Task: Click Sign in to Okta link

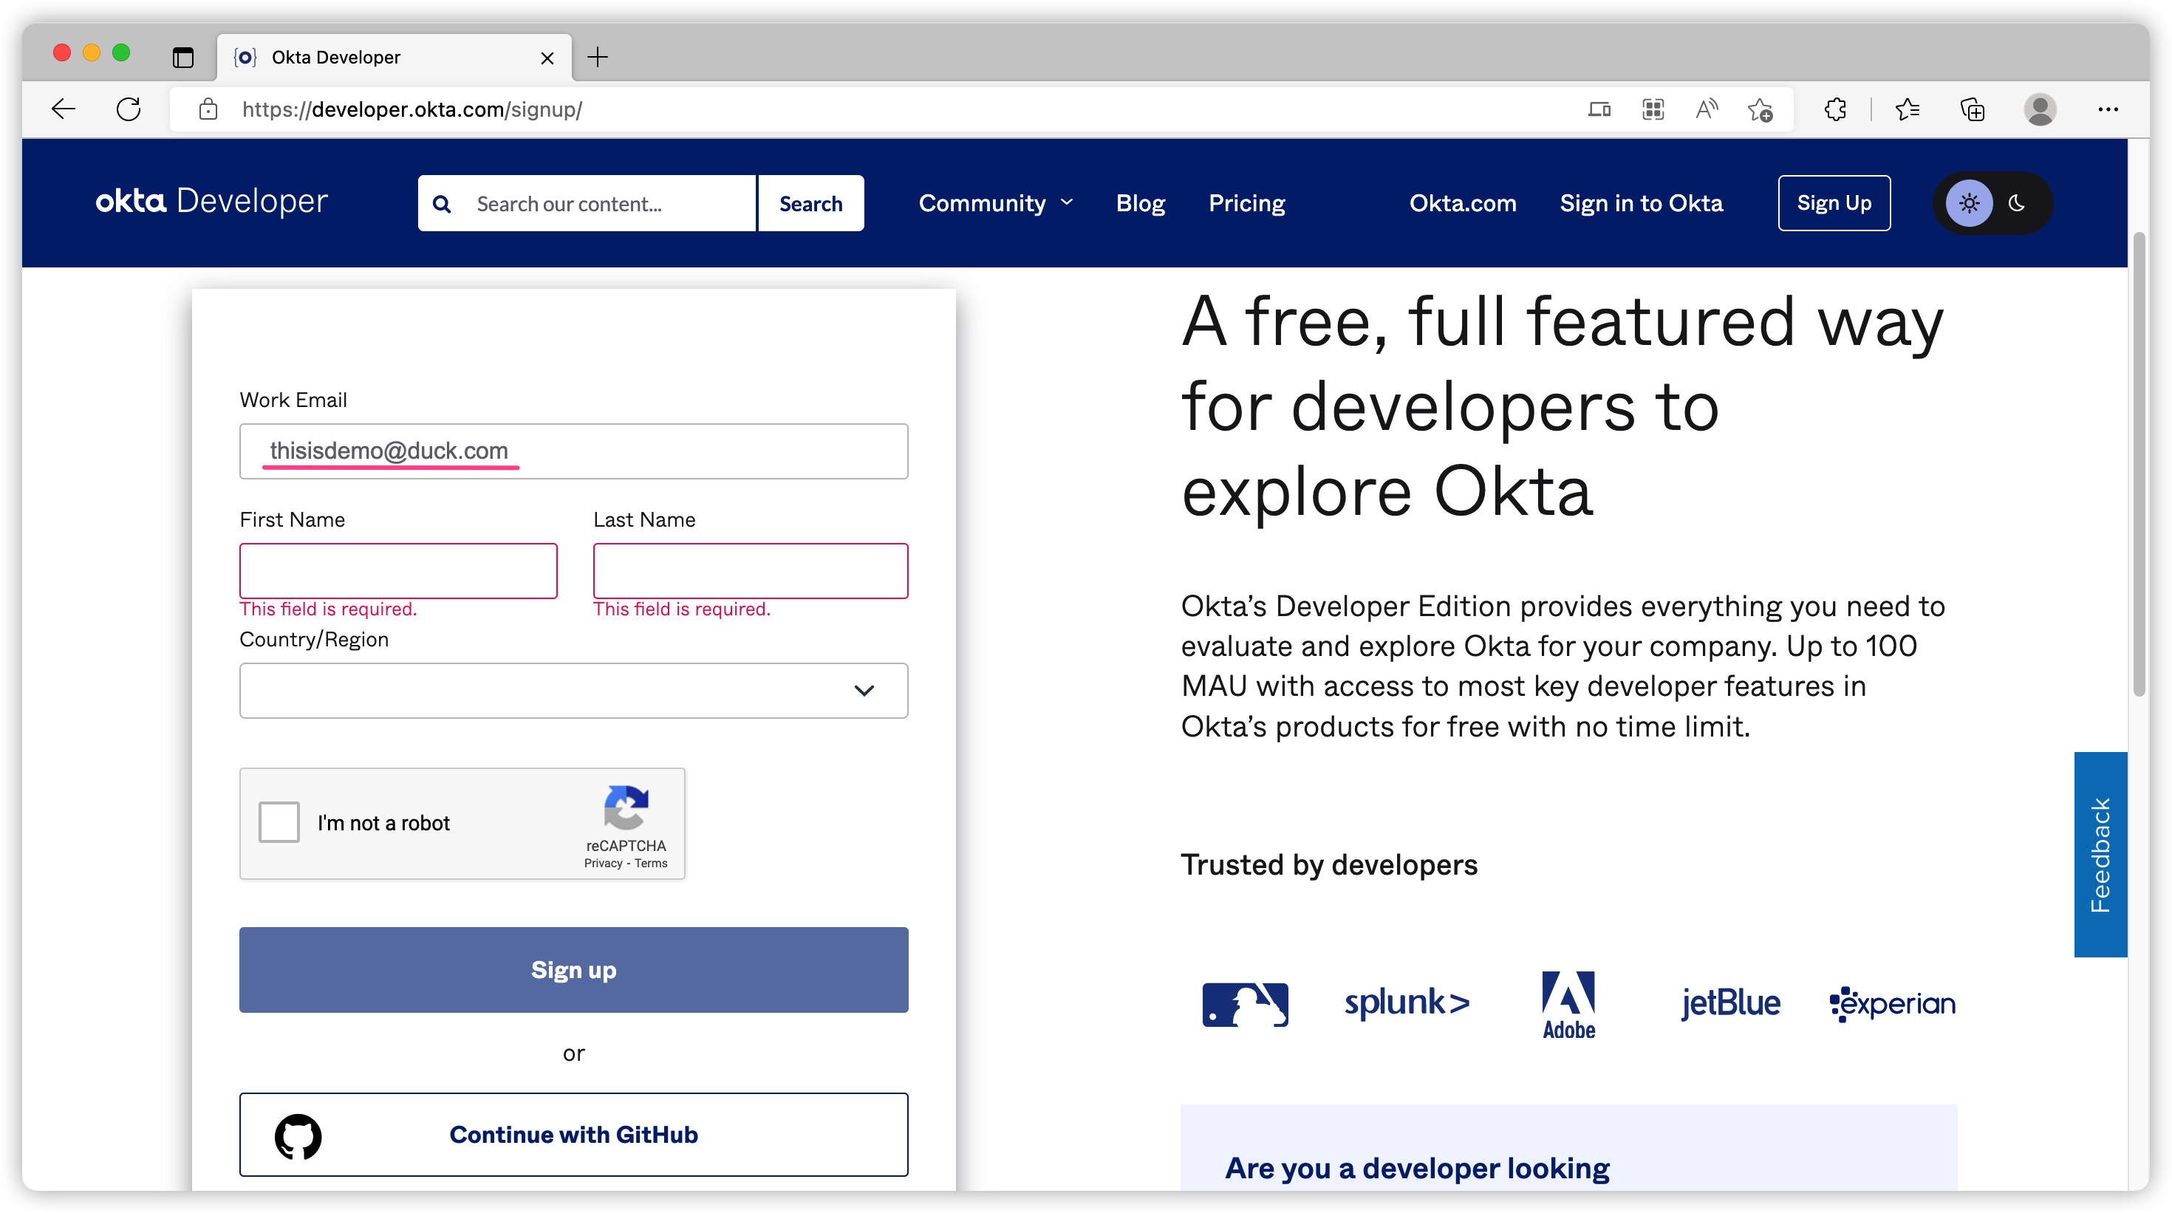Action: (1641, 203)
